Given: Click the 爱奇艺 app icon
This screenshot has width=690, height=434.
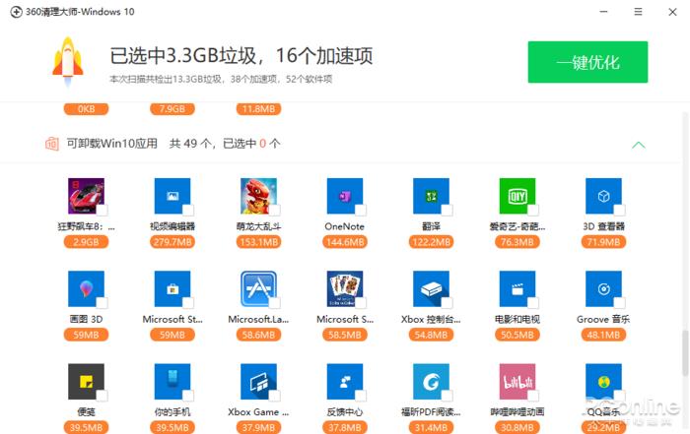Looking at the screenshot, I should click(x=517, y=196).
